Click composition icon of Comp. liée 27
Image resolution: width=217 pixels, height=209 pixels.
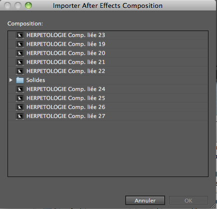(x=20, y=116)
